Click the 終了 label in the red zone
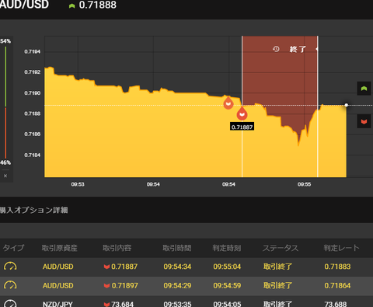 pyautogui.click(x=298, y=49)
